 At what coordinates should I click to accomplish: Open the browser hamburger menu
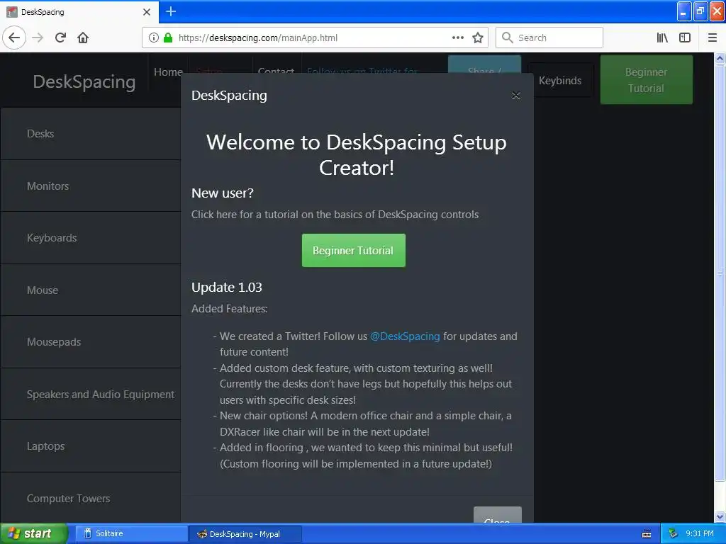[x=713, y=38]
